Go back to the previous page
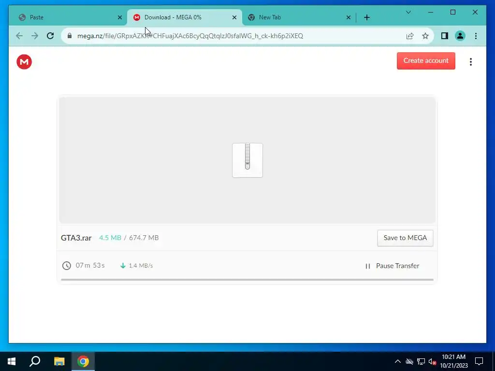This screenshot has height=371, width=495. click(x=19, y=36)
